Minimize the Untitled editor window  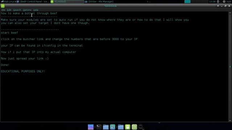coord(221,6)
